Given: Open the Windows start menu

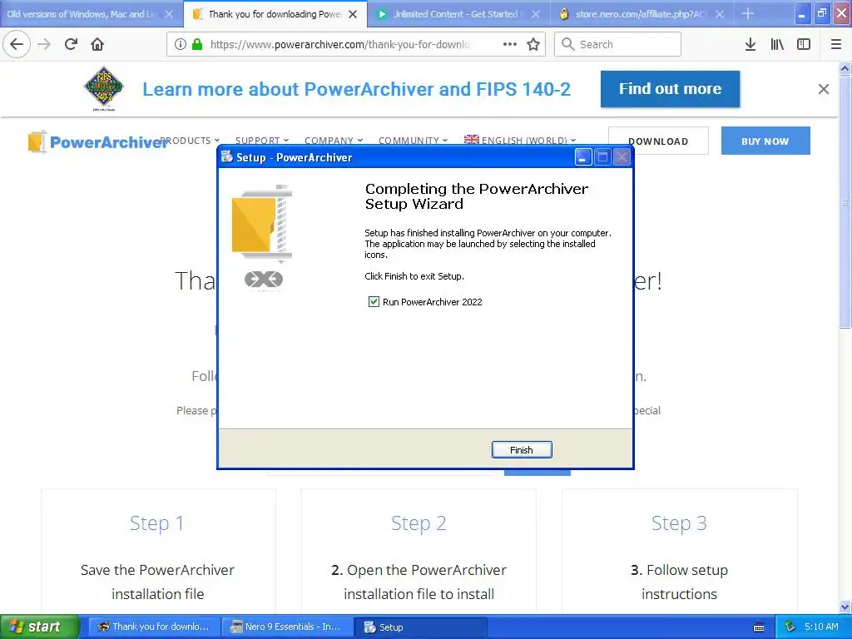Looking at the screenshot, I should pos(39,627).
